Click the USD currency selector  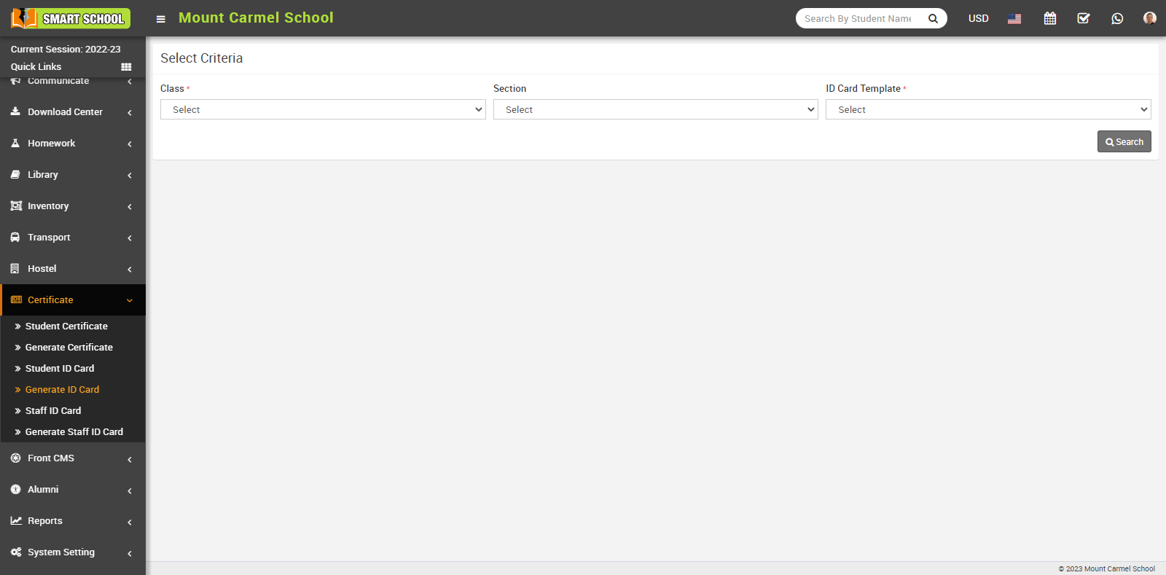(x=978, y=18)
